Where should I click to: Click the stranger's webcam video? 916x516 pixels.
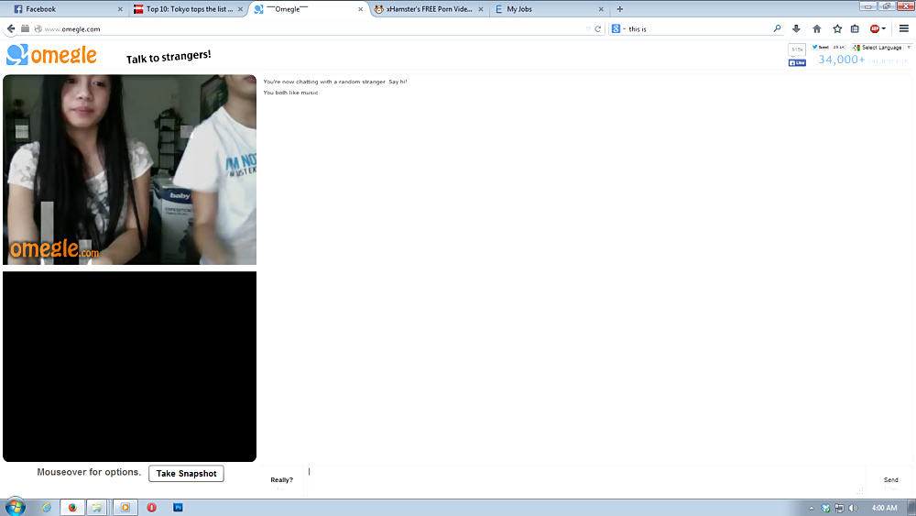[130, 170]
